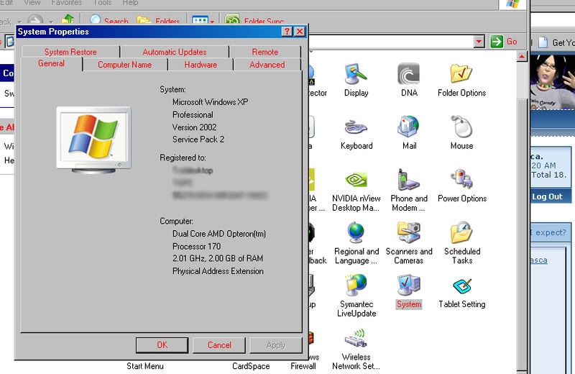Click the 'Dual Core AMD Opteron(tm)' text

coord(219,234)
